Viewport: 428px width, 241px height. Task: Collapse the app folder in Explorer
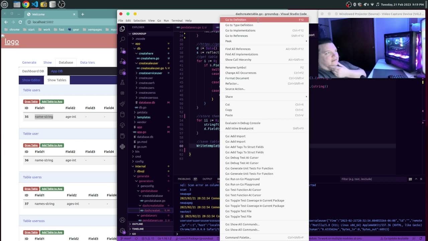coord(137,44)
